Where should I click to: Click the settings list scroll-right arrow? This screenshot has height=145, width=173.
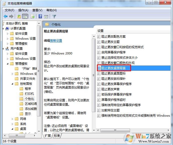point(168,130)
